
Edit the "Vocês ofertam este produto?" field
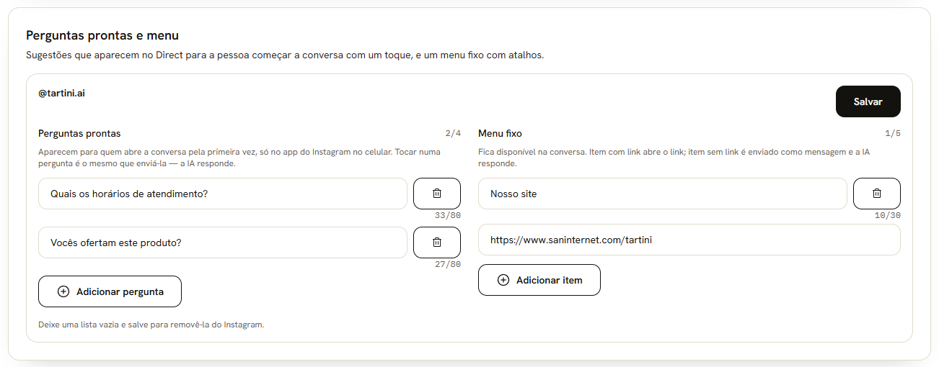pyautogui.click(x=222, y=243)
